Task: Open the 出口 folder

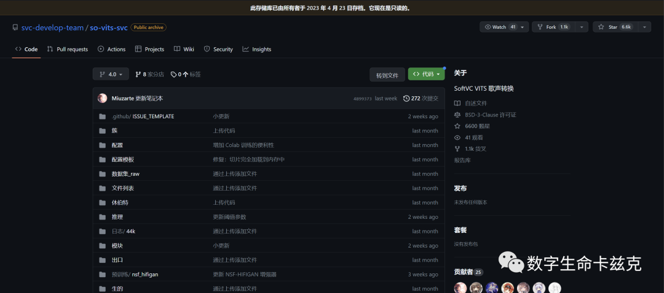Action: 117,260
